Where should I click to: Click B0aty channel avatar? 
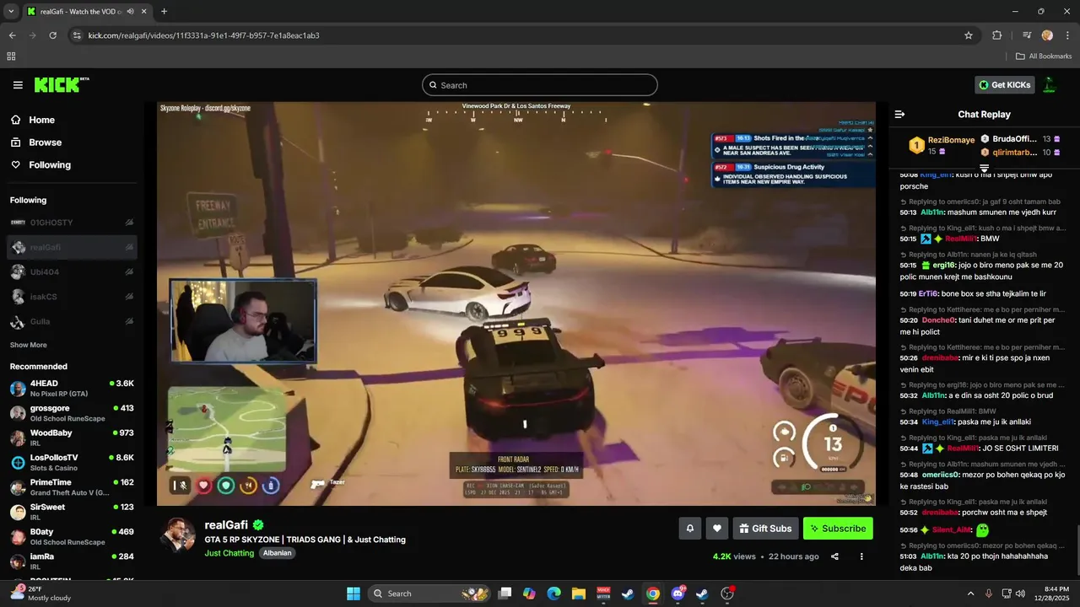coord(18,536)
